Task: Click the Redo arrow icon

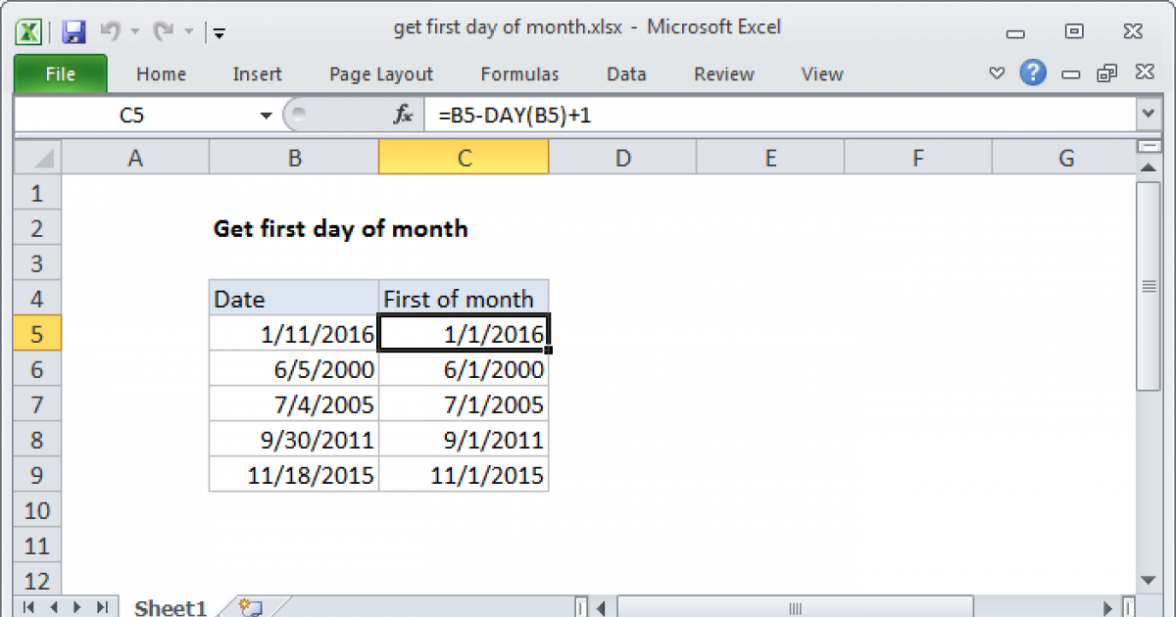Action: [163, 31]
